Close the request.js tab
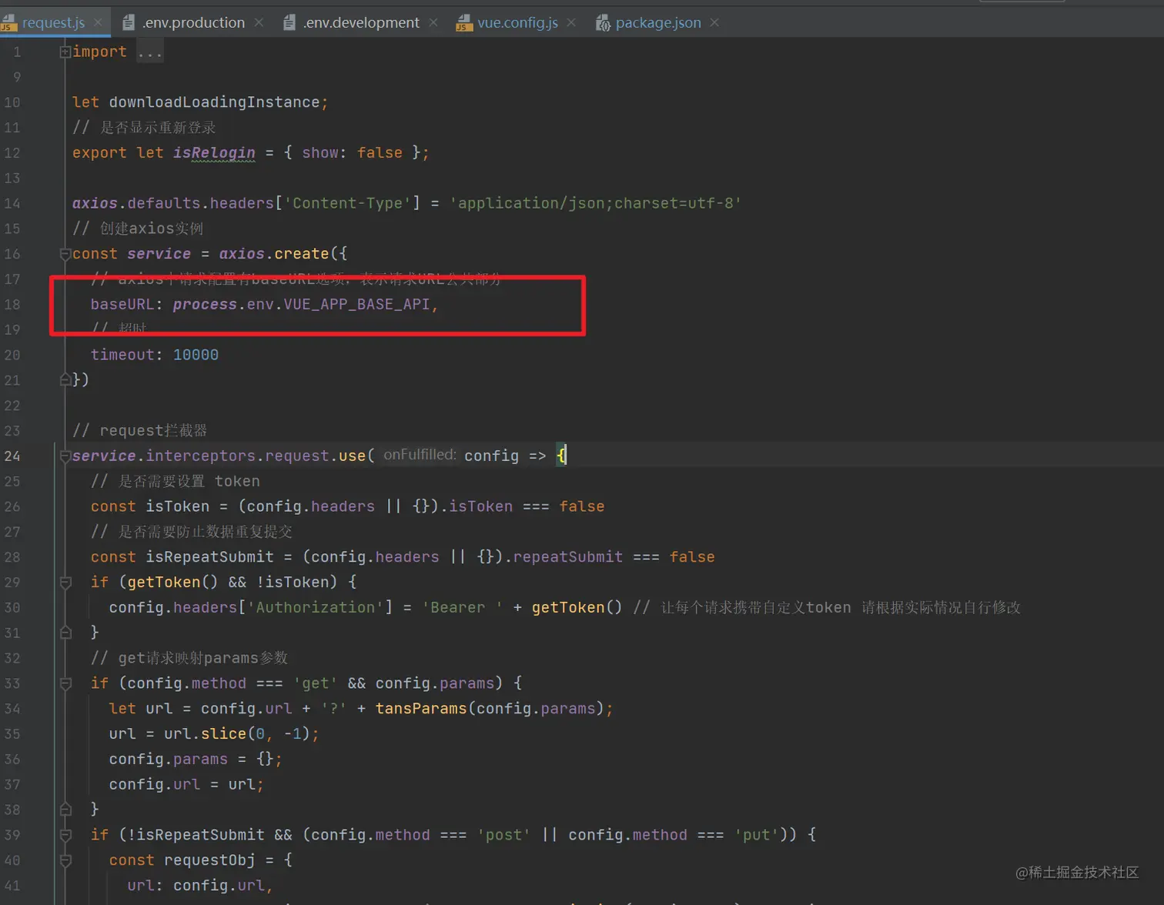The width and height of the screenshot is (1164, 905). click(x=98, y=22)
